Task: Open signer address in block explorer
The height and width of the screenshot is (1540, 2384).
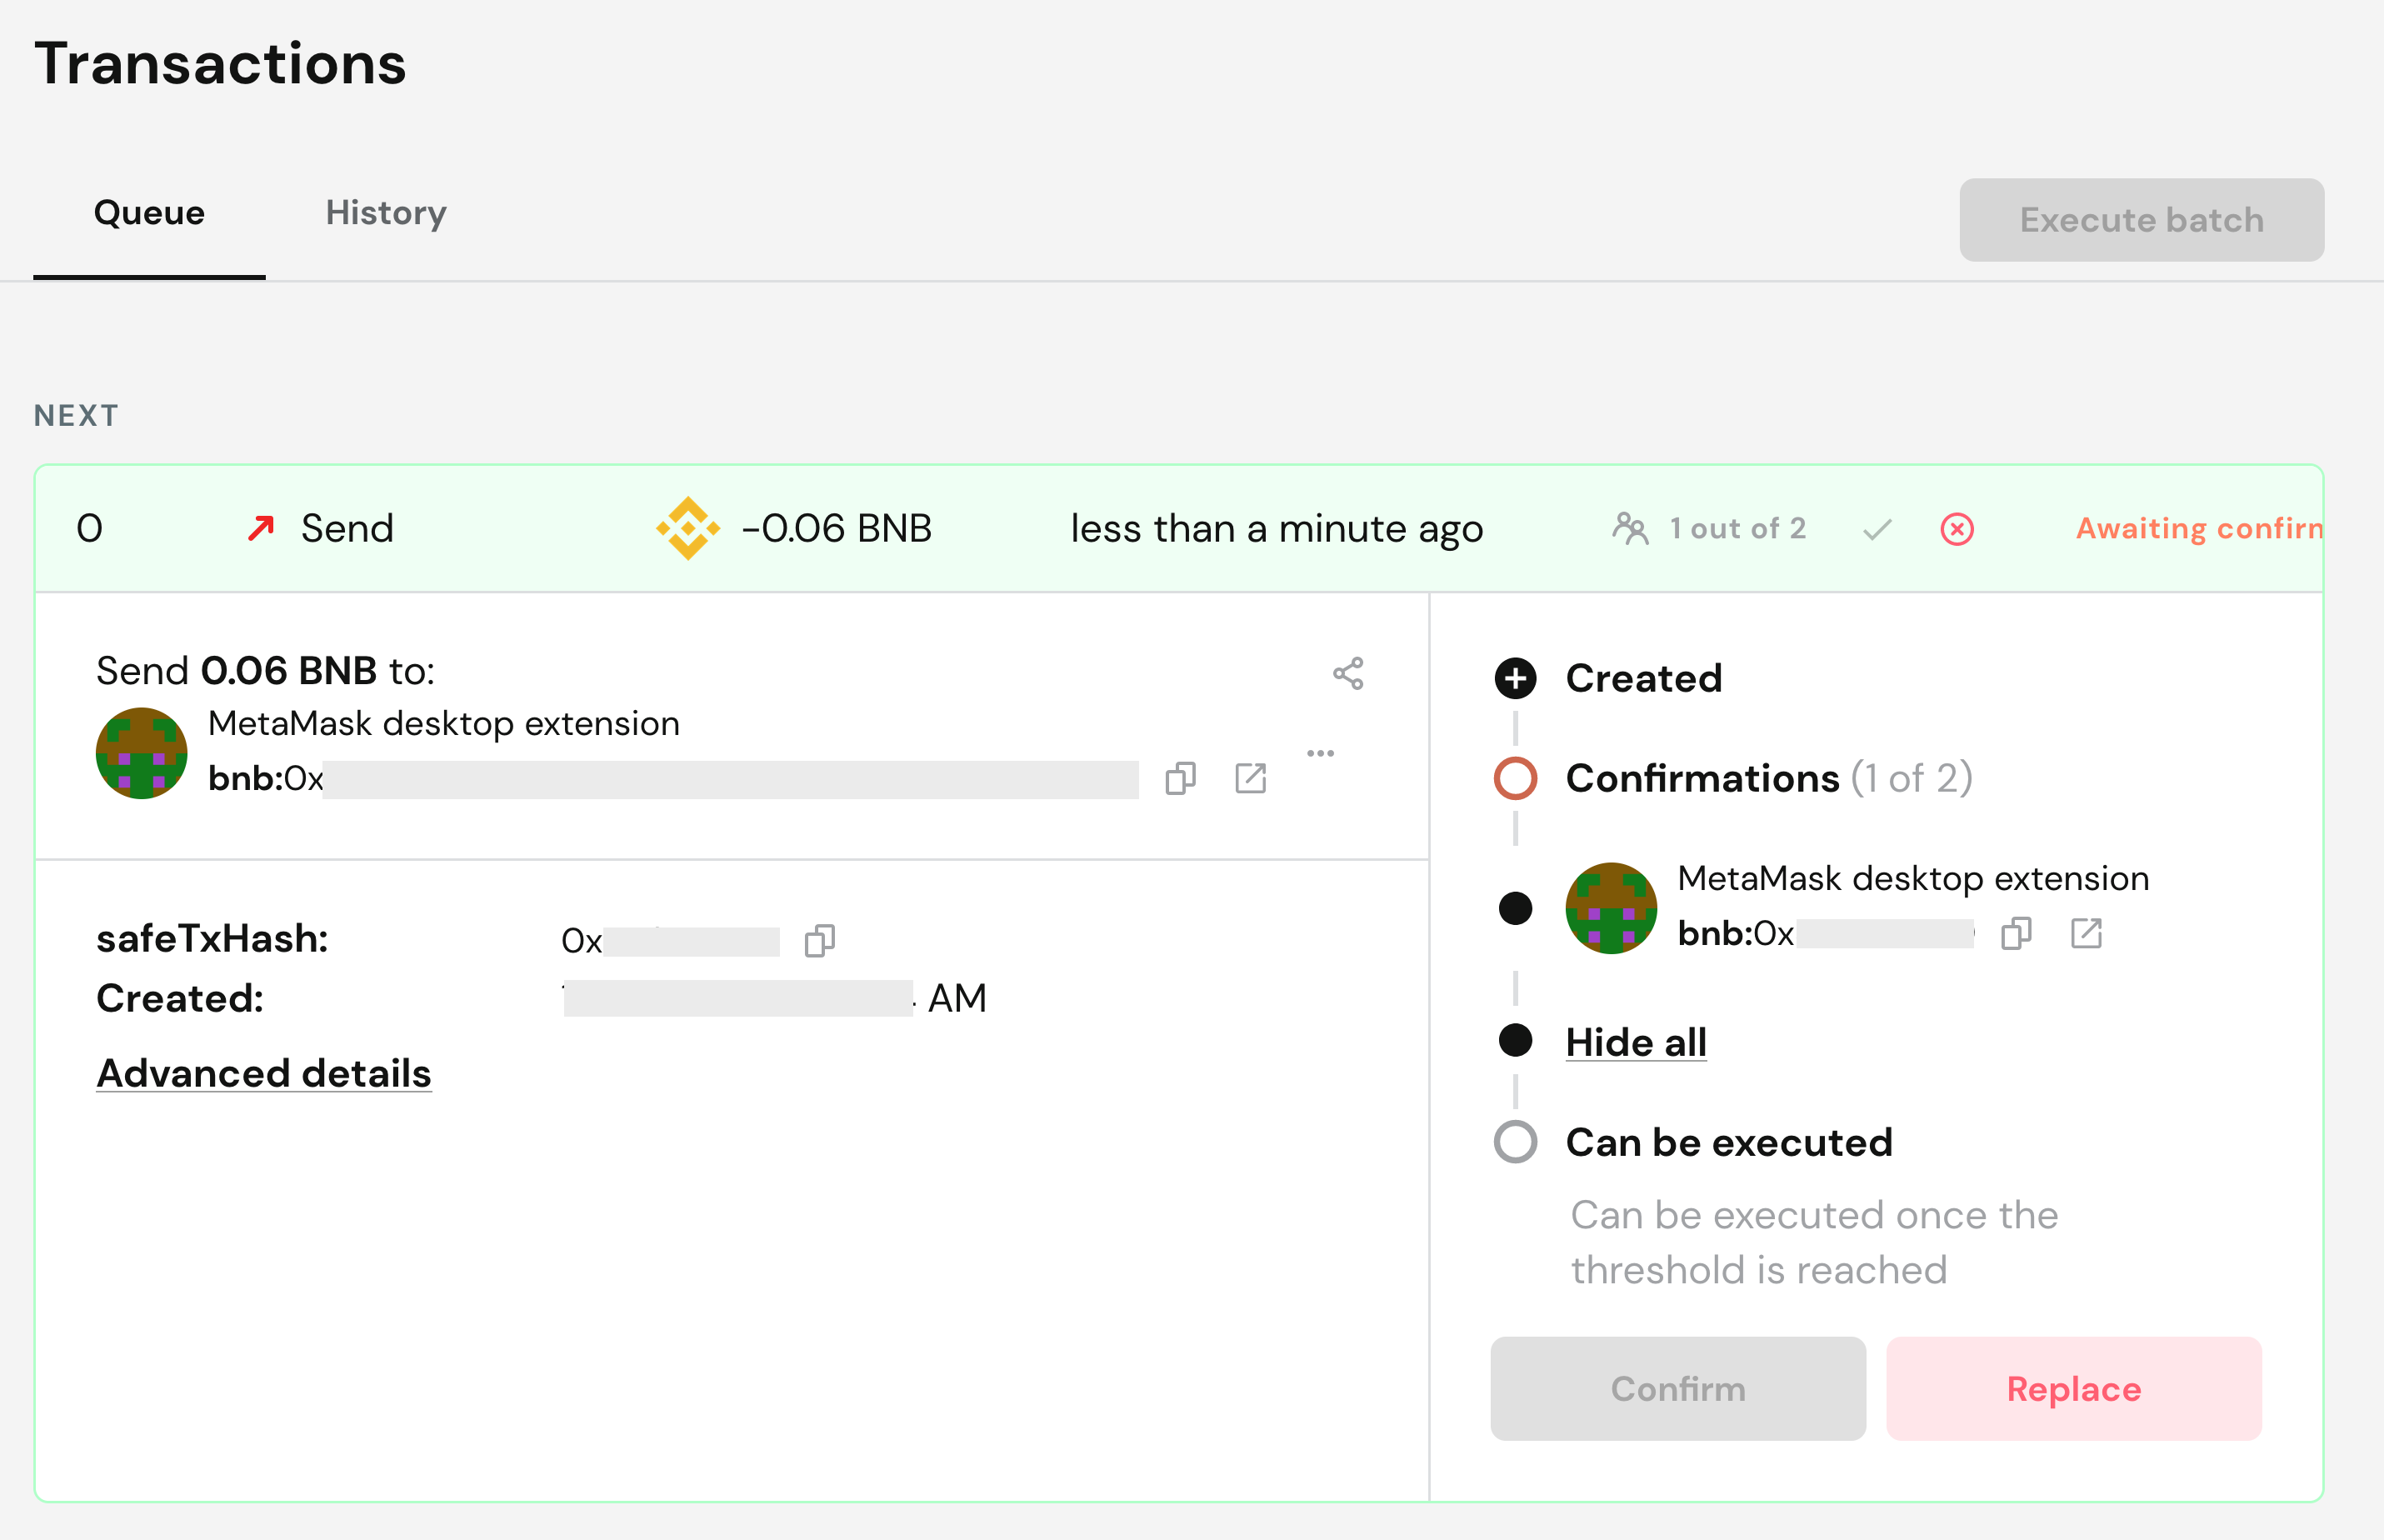Action: point(2085,933)
